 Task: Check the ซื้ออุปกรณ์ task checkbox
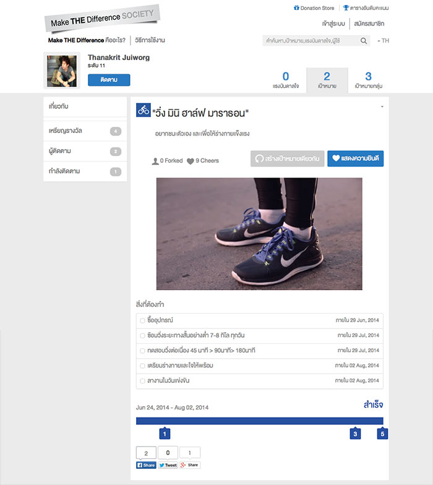coord(142,320)
